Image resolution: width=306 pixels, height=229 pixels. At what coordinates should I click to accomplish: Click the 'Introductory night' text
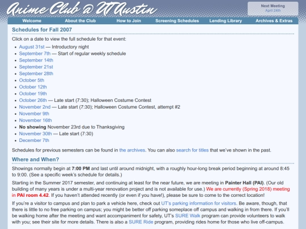pos(70,47)
